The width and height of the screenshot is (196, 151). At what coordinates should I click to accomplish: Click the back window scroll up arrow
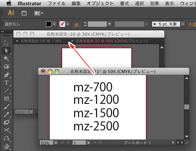pyautogui.click(x=162, y=47)
